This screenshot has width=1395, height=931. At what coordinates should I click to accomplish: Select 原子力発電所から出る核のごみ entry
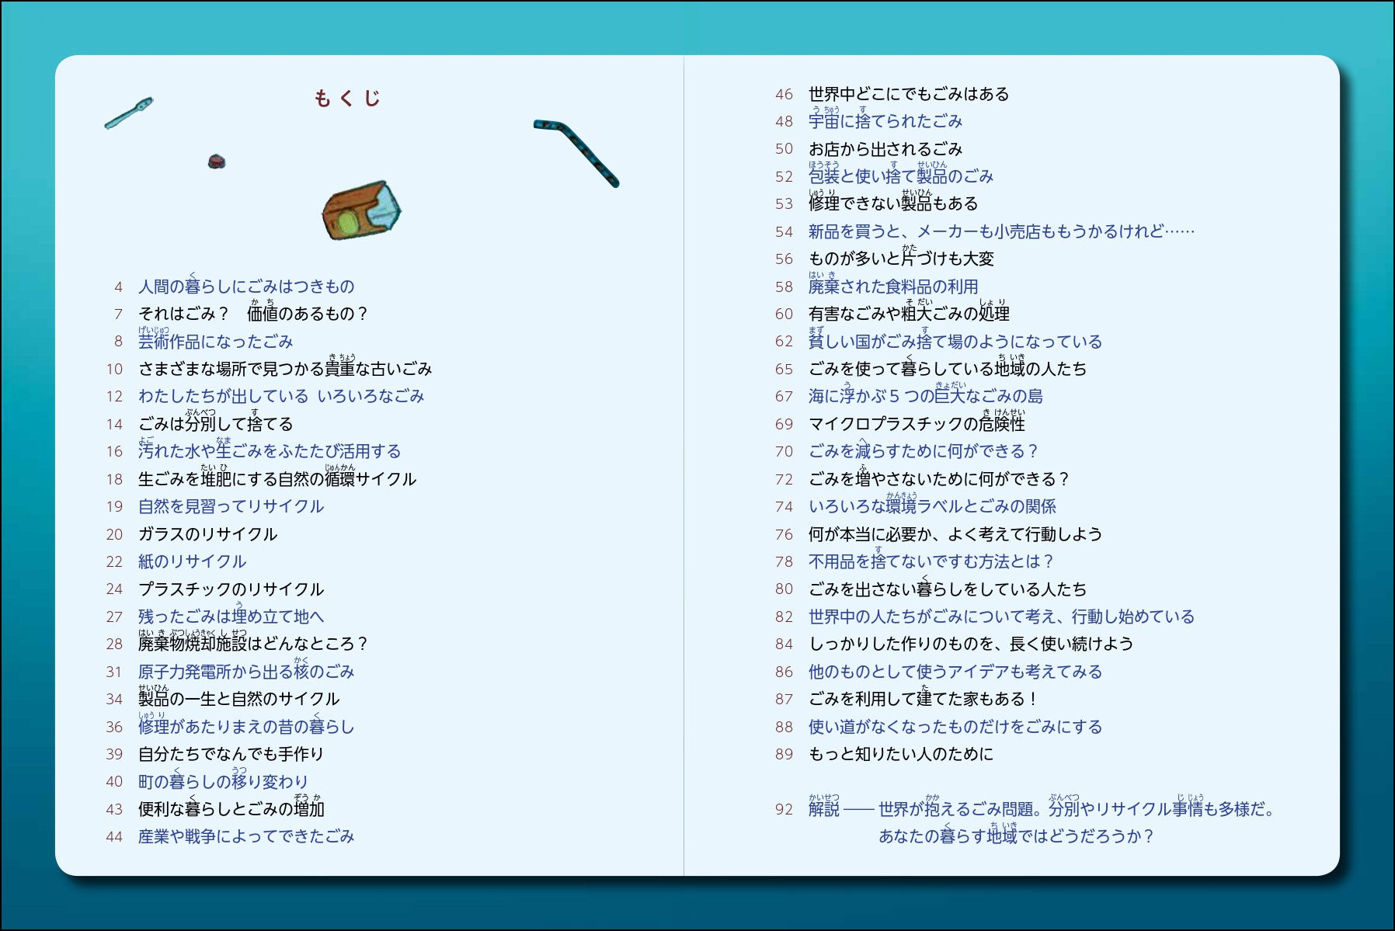click(x=246, y=672)
